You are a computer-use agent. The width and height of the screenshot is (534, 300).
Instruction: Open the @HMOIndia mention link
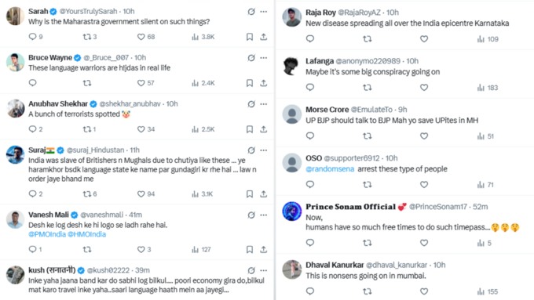coord(86,234)
